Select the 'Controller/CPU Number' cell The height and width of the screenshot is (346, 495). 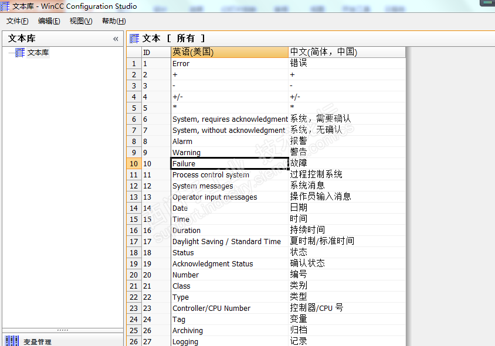[x=229, y=309]
